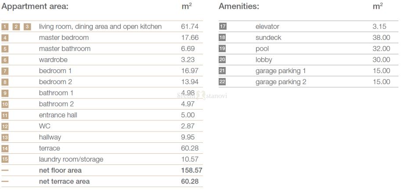The image size is (404, 191).
Task: Click the number 3 open kitchen badge
Action: click(x=27, y=27)
